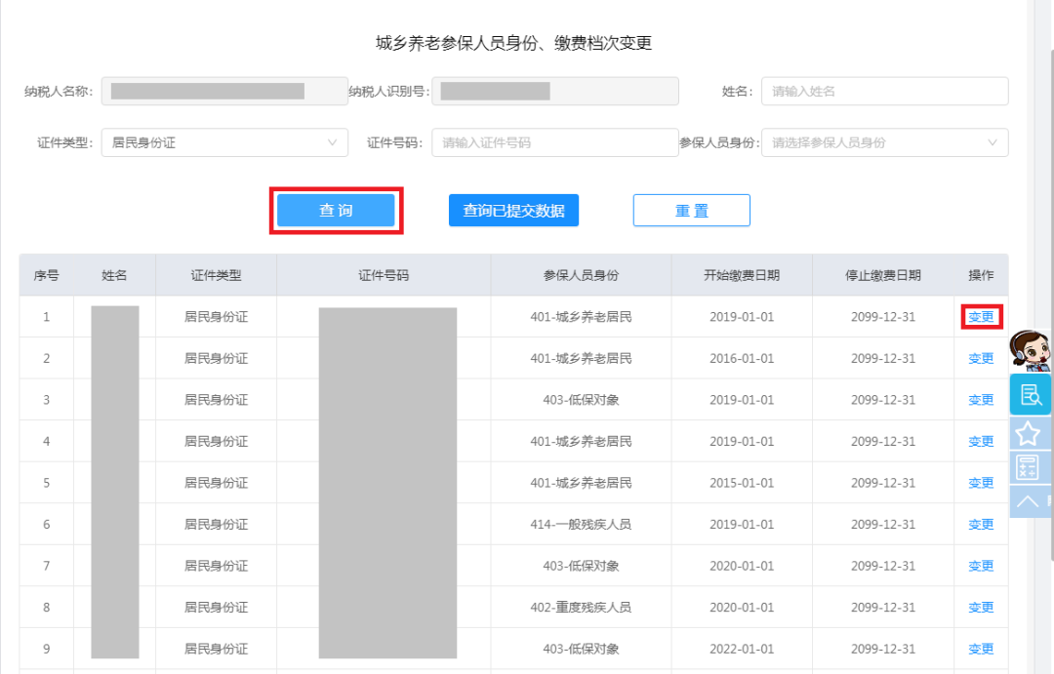Open the 参保人员身份 dropdown
This screenshot has width=1054, height=674.
click(884, 142)
